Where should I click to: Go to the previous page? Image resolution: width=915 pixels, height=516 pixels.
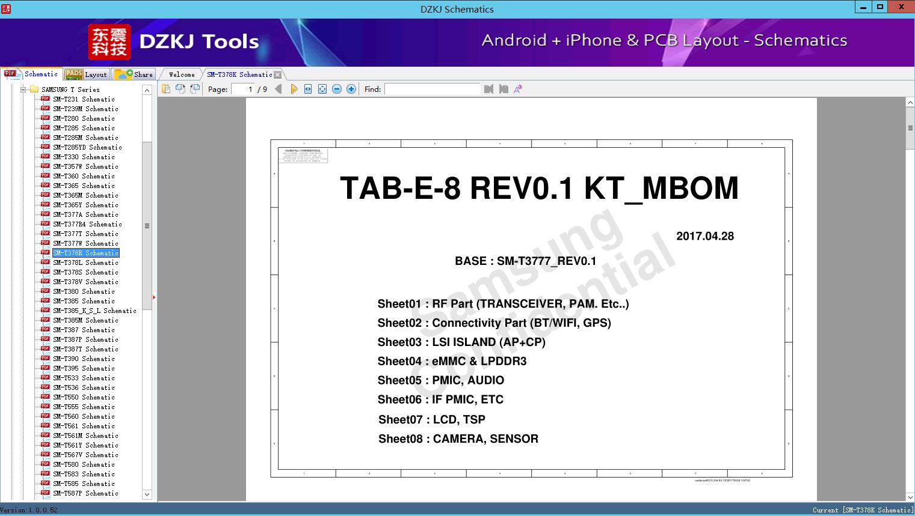pyautogui.click(x=279, y=89)
